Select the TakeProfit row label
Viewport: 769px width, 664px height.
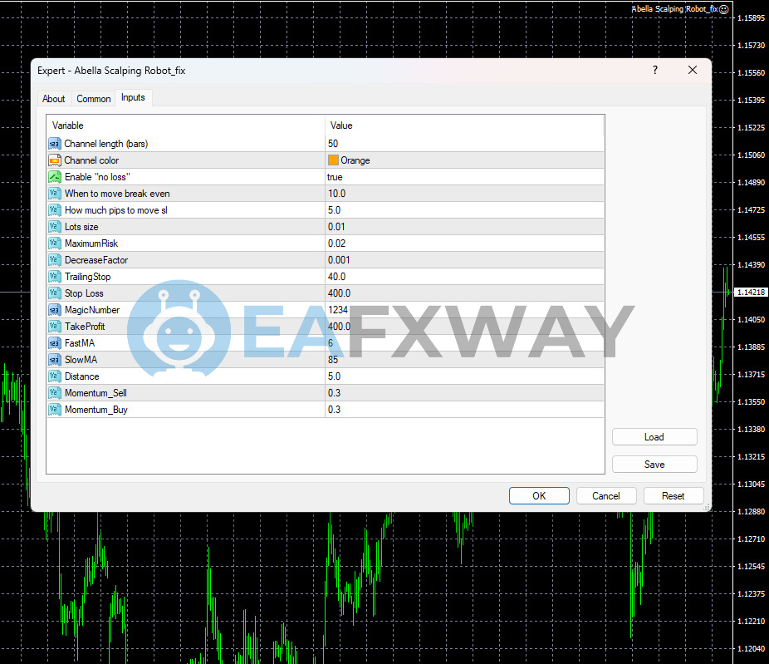85,327
